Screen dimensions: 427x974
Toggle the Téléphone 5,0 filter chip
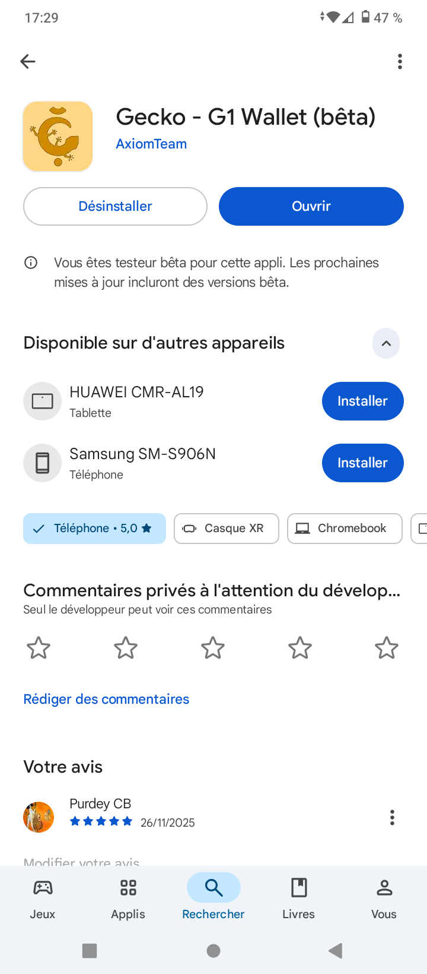click(94, 528)
